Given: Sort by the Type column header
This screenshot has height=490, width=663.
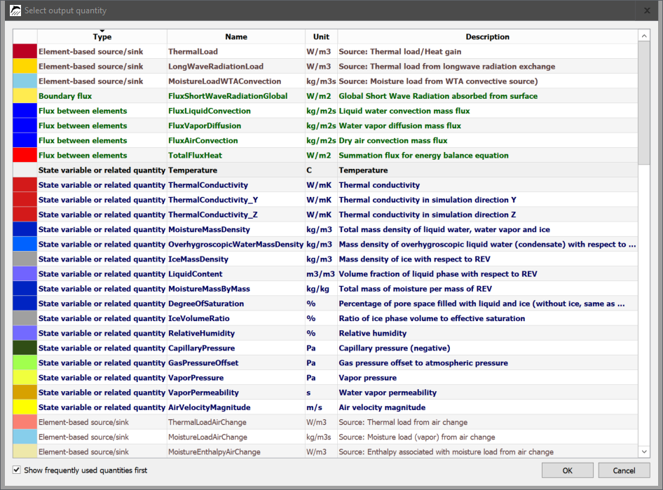Looking at the screenshot, I should tap(102, 36).
